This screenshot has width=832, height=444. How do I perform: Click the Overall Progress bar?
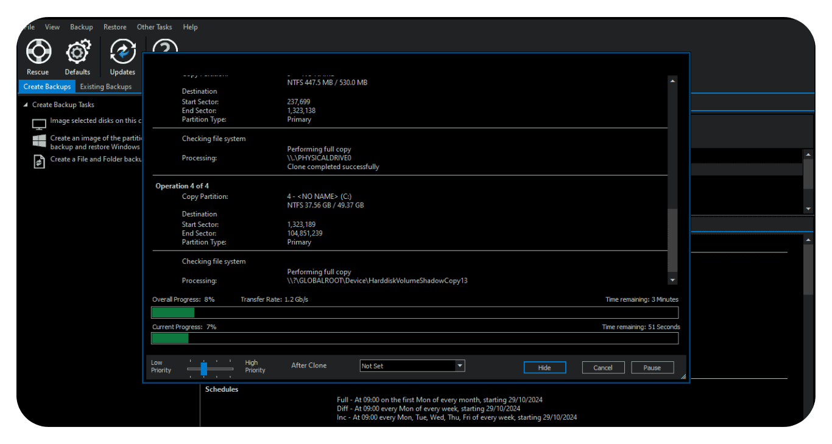414,313
